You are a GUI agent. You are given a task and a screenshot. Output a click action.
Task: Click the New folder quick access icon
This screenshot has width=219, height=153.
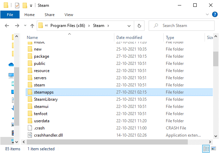(25, 5)
